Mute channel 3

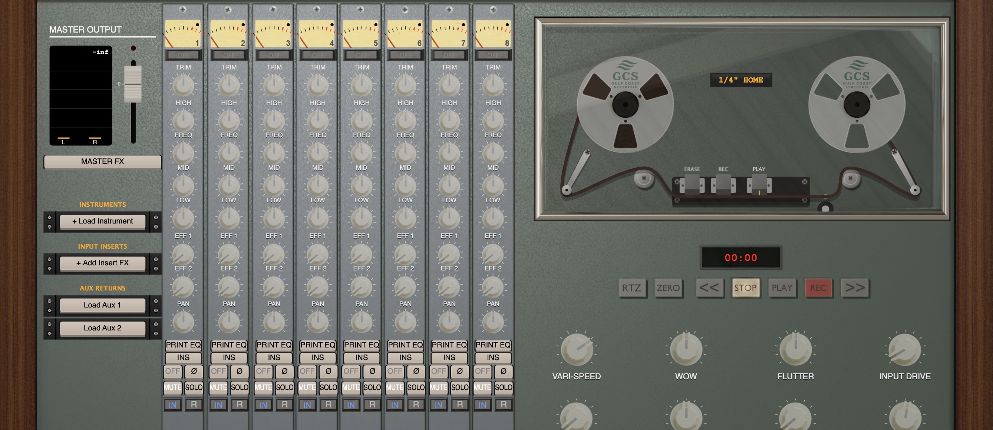tap(263, 388)
